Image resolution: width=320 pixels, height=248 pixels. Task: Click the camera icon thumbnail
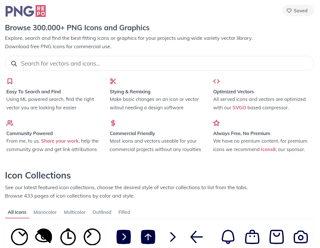(301, 237)
